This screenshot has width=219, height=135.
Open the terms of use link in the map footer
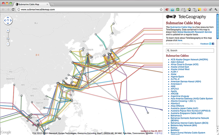click(x=158, y=133)
